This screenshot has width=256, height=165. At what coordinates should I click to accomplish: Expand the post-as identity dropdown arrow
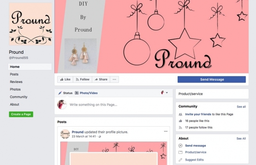click(167, 93)
